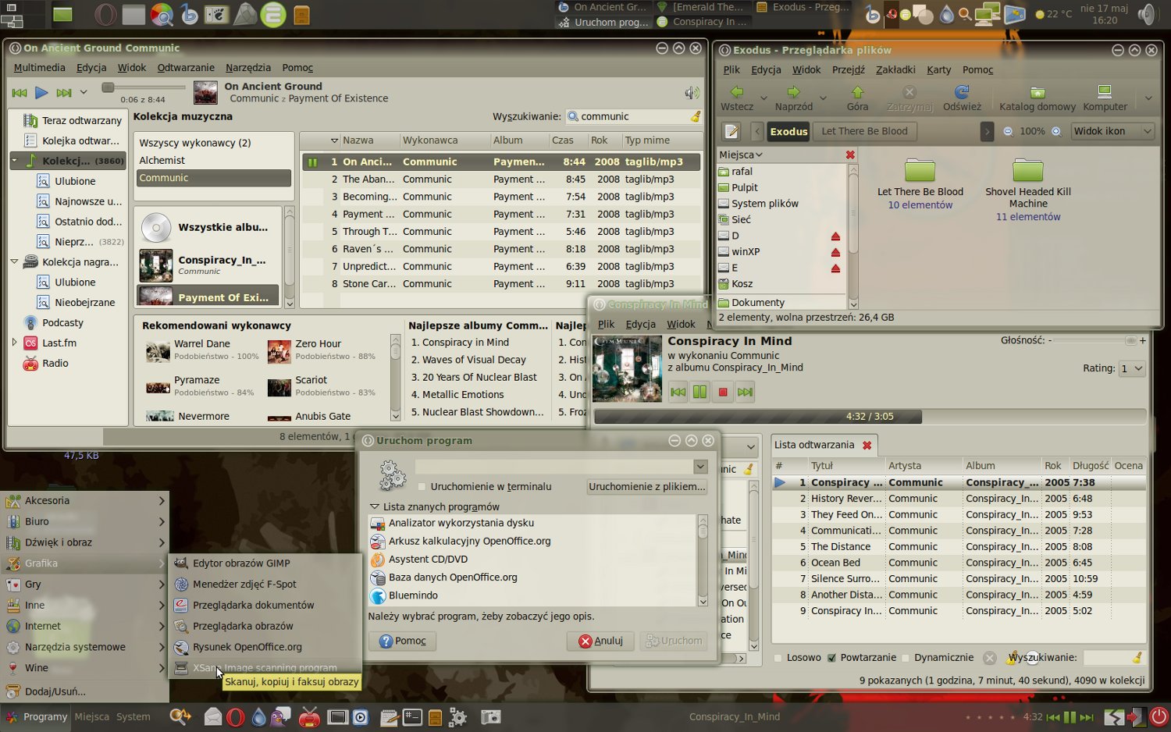Open the terminal from the bottom panel
This screenshot has width=1171, height=732.
coord(412,716)
